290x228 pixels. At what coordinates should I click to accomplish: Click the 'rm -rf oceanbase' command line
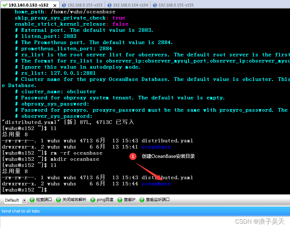pos(52,153)
